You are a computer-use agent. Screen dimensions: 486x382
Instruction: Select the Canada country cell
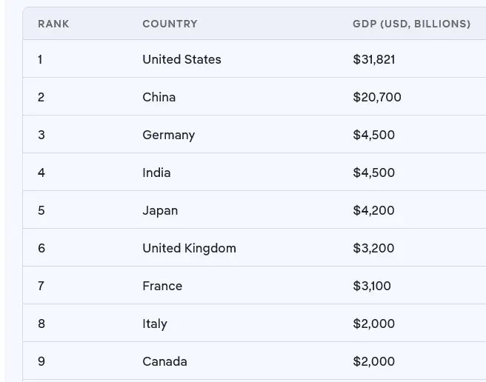[x=164, y=361]
